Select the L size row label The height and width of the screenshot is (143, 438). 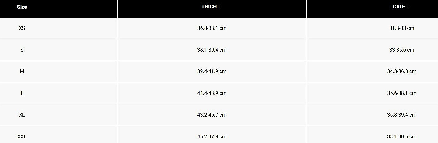pyautogui.click(x=22, y=93)
